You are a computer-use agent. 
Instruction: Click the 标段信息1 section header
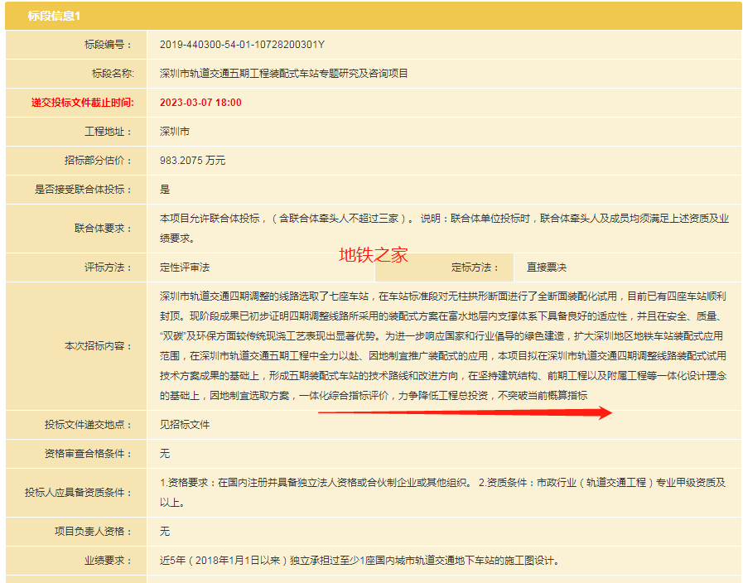click(55, 17)
